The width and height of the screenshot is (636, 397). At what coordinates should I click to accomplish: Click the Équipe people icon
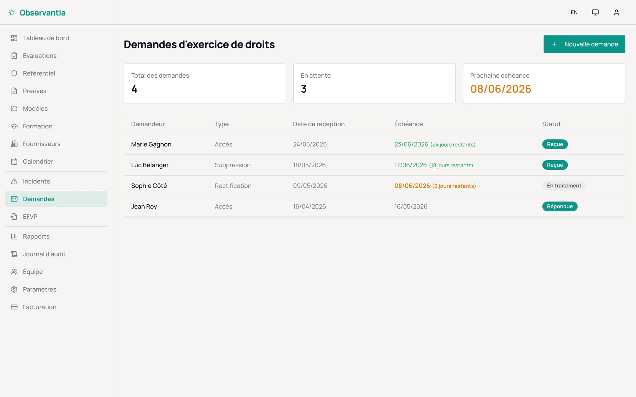pyautogui.click(x=14, y=272)
